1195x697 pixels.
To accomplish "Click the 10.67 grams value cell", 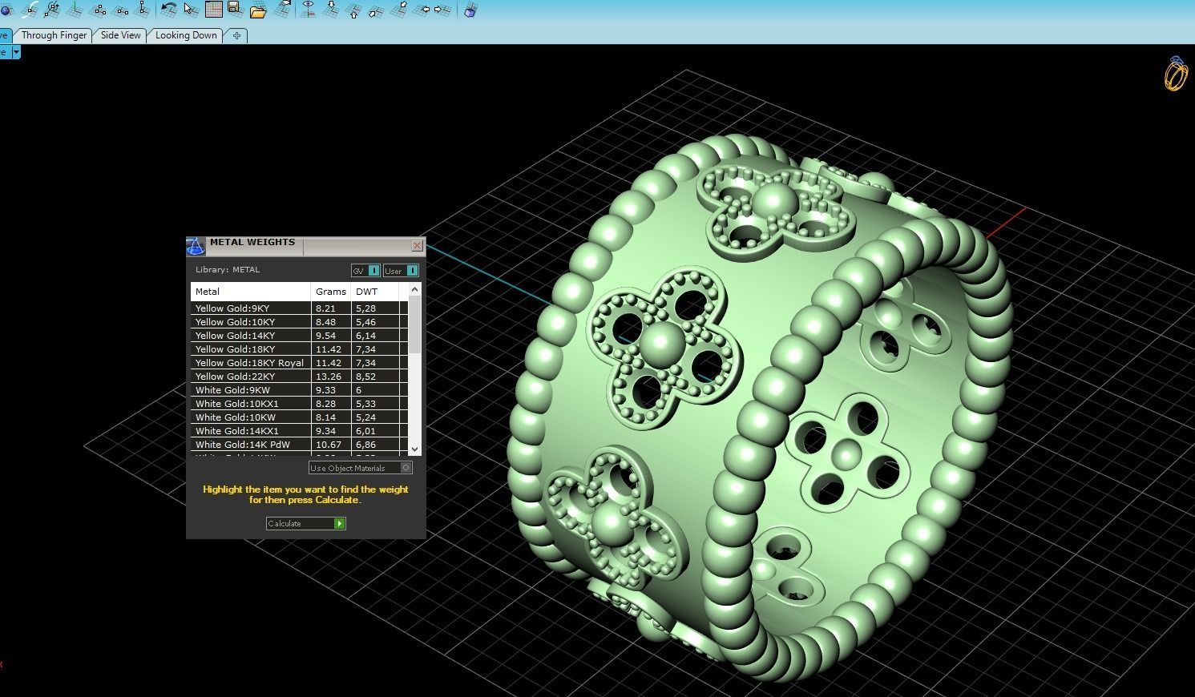I will tap(331, 445).
